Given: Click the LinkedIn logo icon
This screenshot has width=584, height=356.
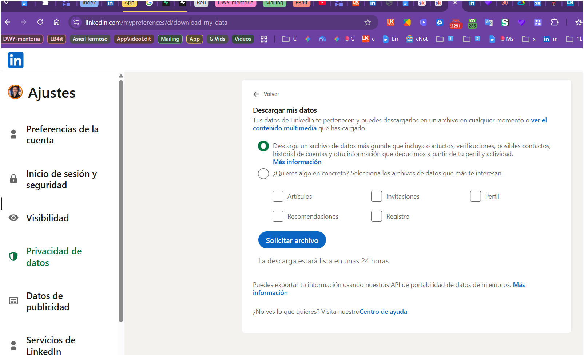Looking at the screenshot, I should point(16,60).
